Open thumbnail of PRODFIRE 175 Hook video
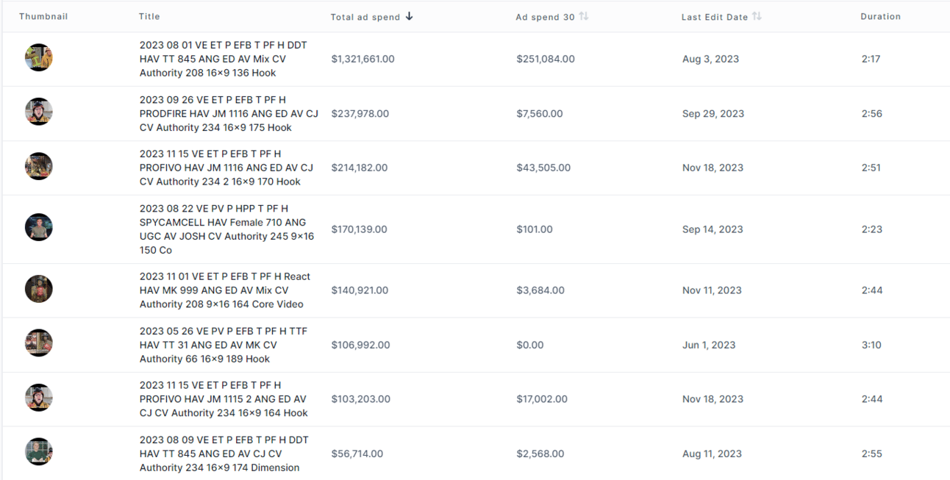 (x=38, y=112)
